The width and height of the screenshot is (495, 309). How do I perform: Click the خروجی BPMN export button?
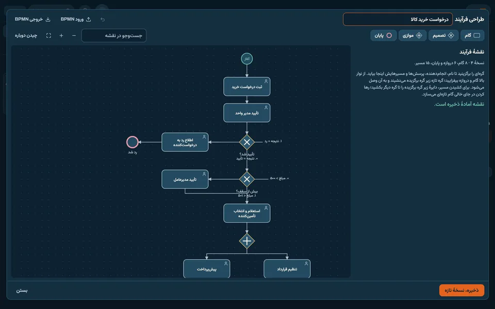click(x=32, y=19)
